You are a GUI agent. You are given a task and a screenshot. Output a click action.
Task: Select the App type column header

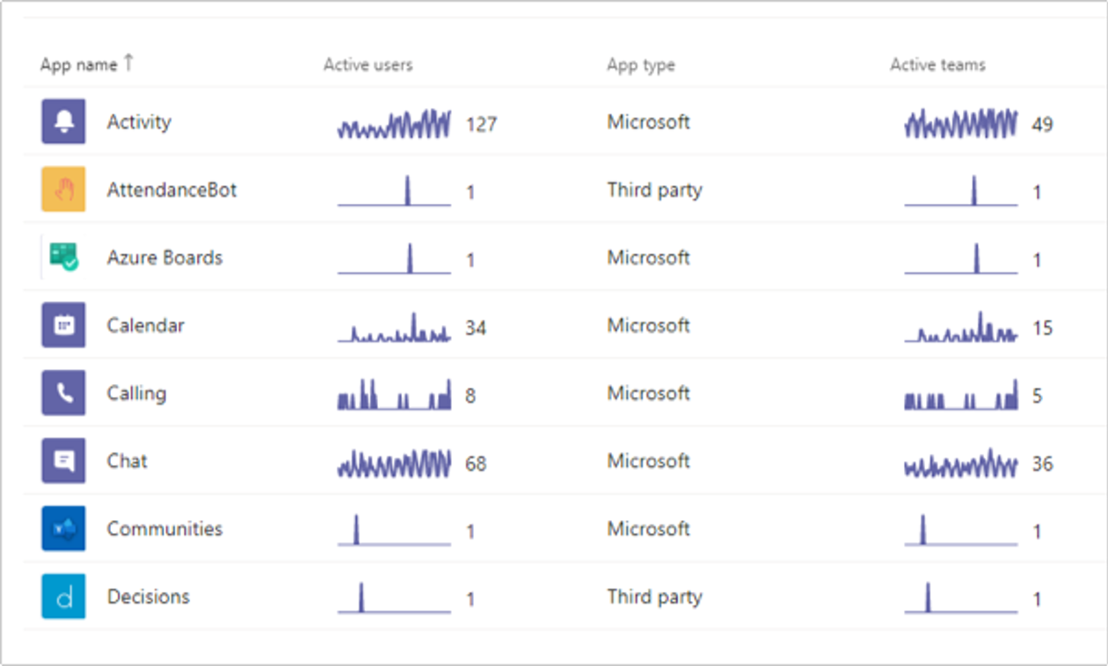[640, 64]
